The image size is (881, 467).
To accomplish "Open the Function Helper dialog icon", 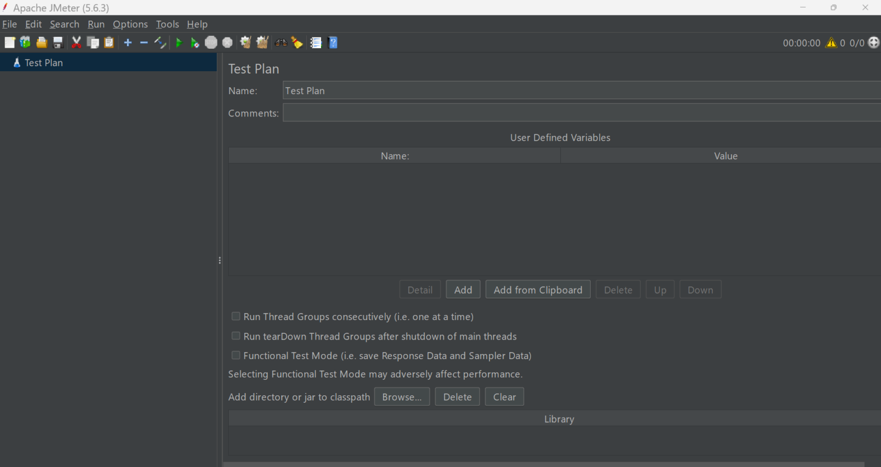I will pyautogui.click(x=315, y=42).
